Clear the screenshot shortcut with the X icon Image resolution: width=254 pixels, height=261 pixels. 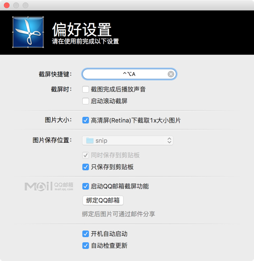[171, 74]
